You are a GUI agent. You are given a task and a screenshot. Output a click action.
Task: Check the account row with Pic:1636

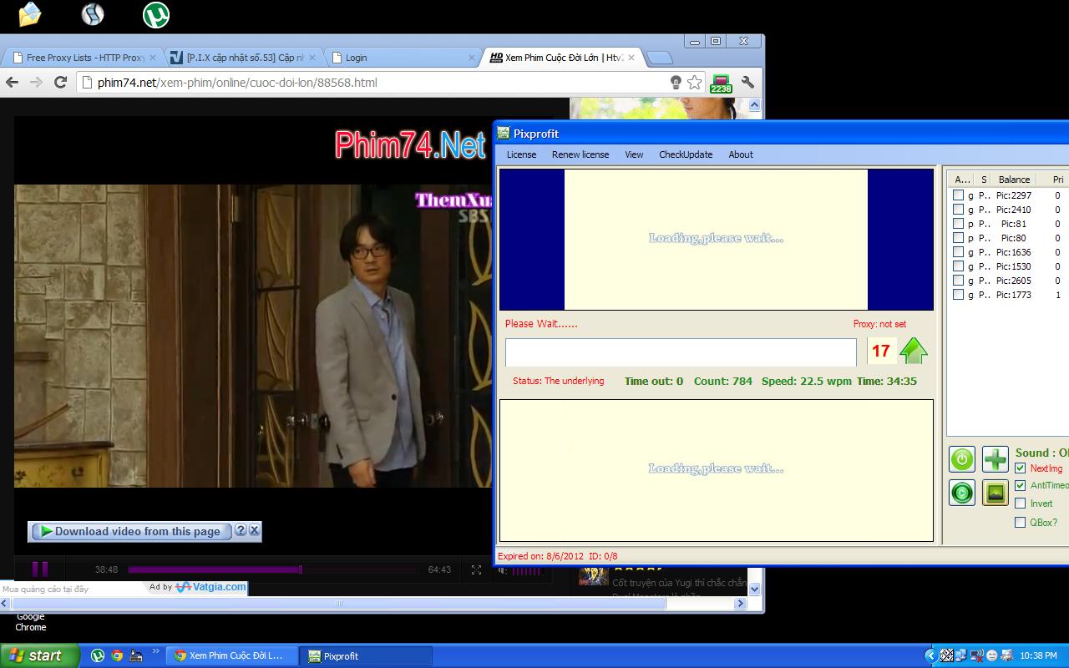click(958, 252)
